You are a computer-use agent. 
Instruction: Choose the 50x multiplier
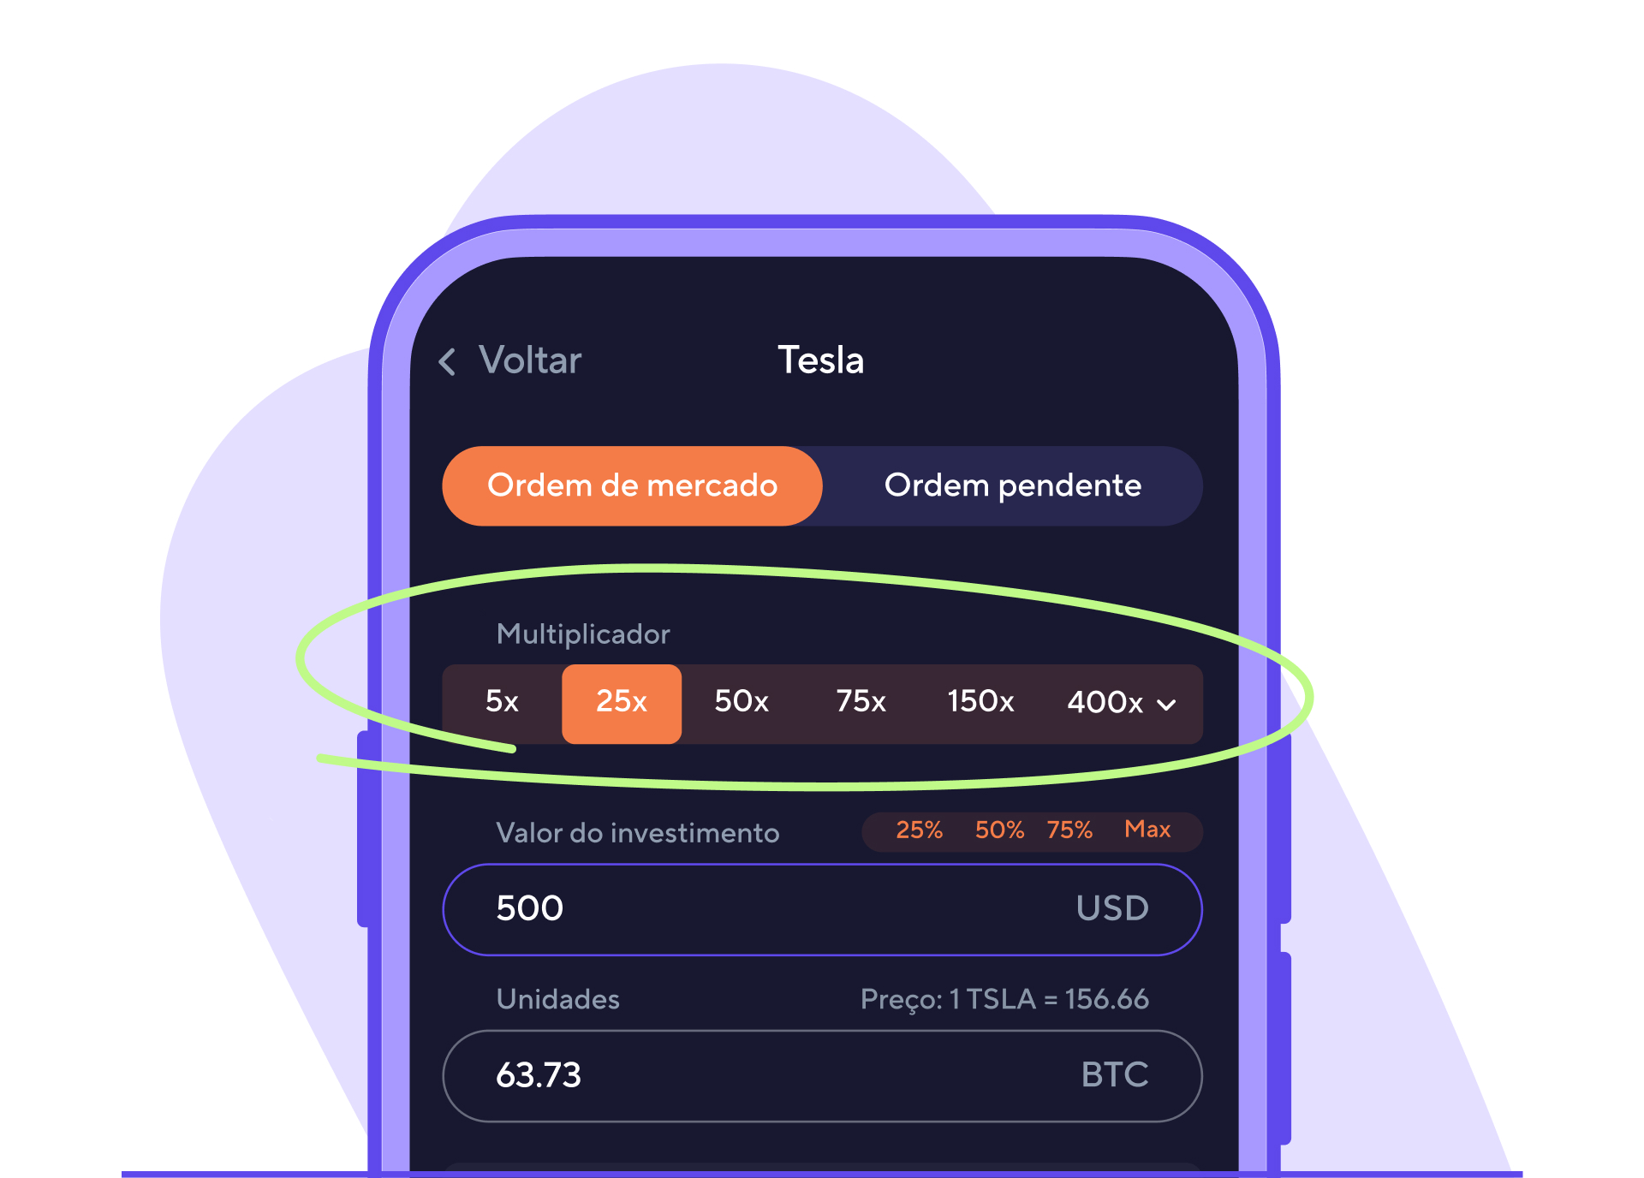pos(742,702)
